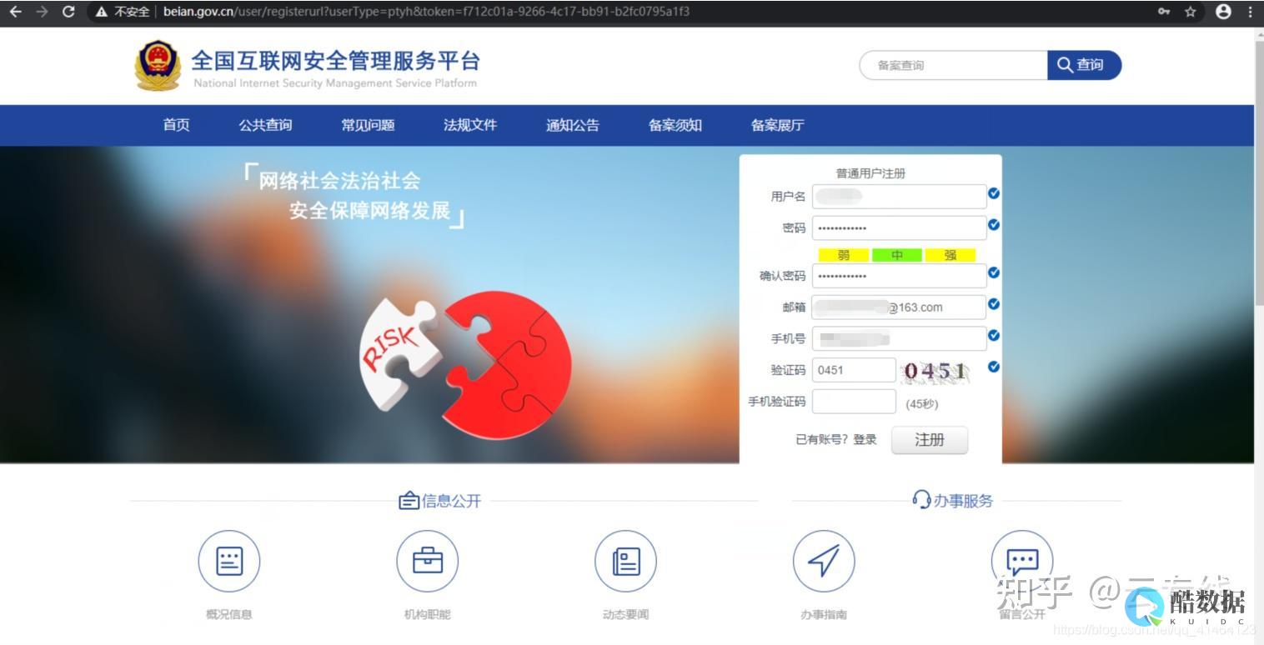Click the green 中 password strength indicator
The height and width of the screenshot is (645, 1264).
(x=897, y=255)
